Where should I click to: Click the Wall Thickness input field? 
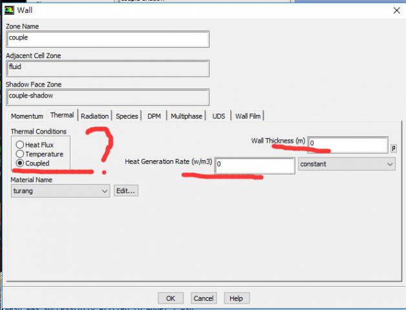347,144
